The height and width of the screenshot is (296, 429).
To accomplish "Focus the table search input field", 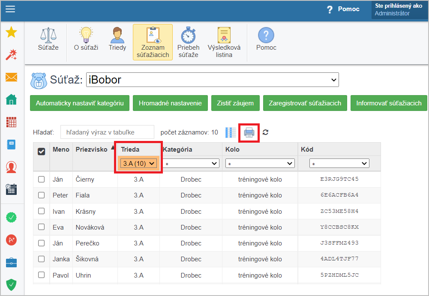I will click(x=107, y=132).
